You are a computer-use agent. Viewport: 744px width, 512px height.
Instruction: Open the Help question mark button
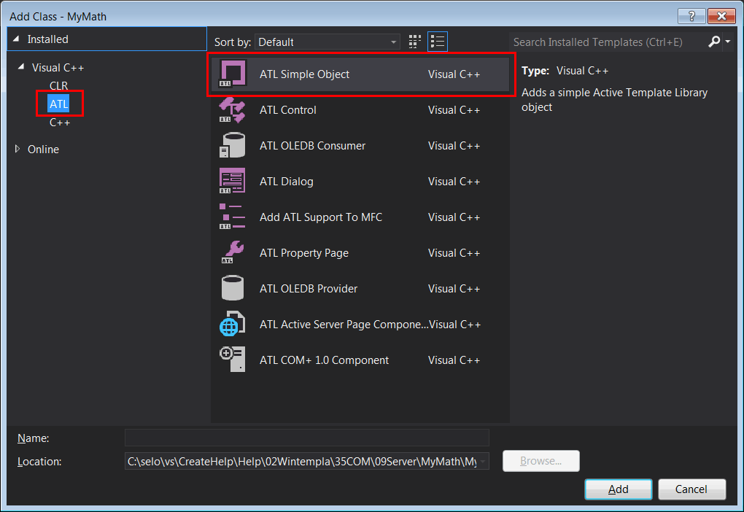coord(691,16)
